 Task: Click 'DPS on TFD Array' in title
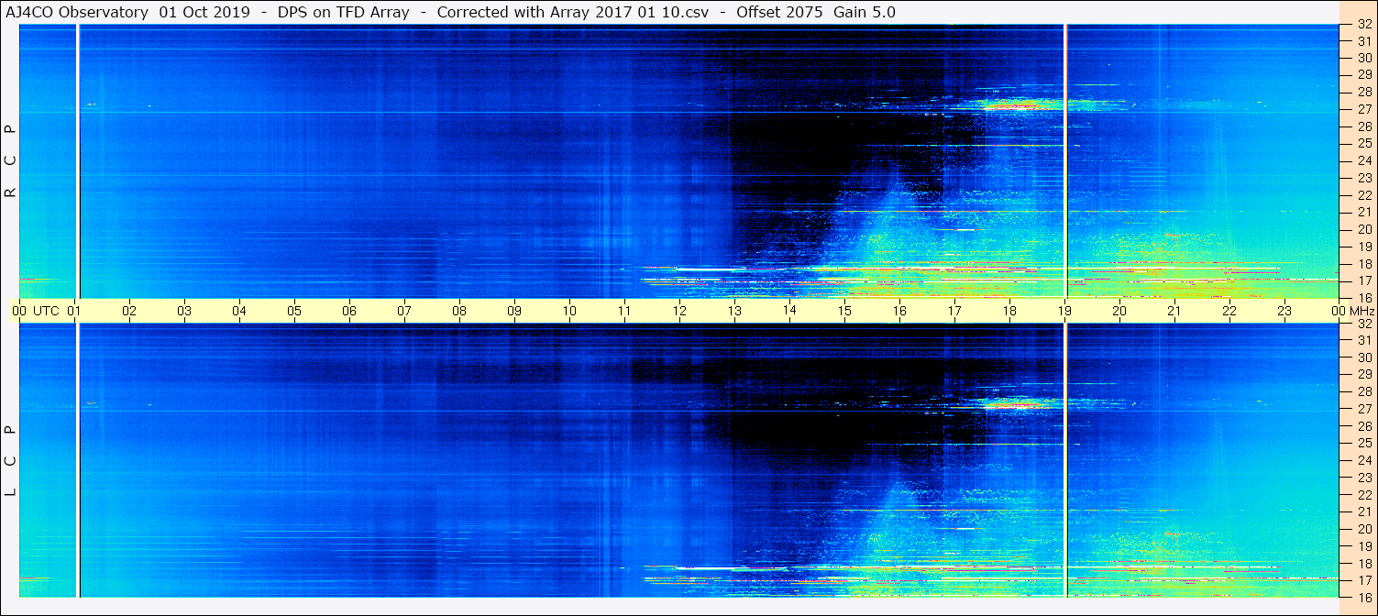(343, 12)
